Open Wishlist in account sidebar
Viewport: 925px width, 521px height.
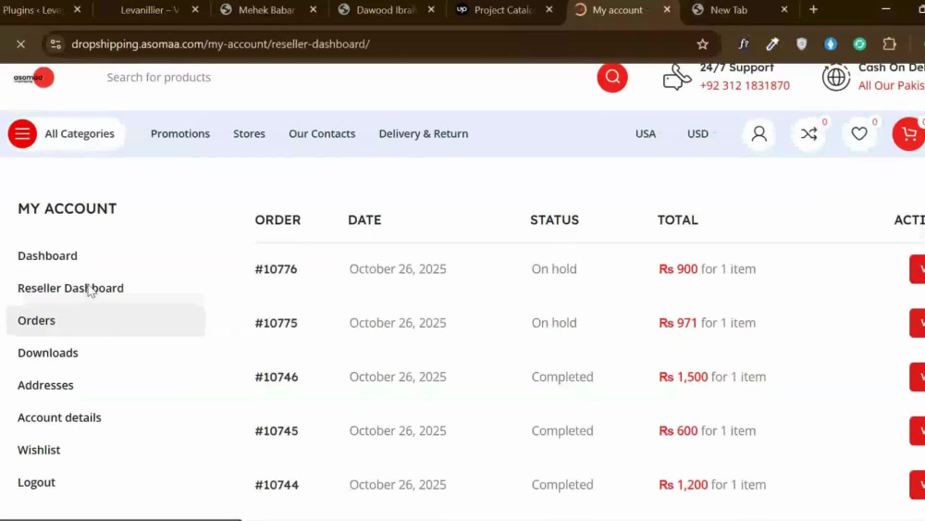coord(39,450)
